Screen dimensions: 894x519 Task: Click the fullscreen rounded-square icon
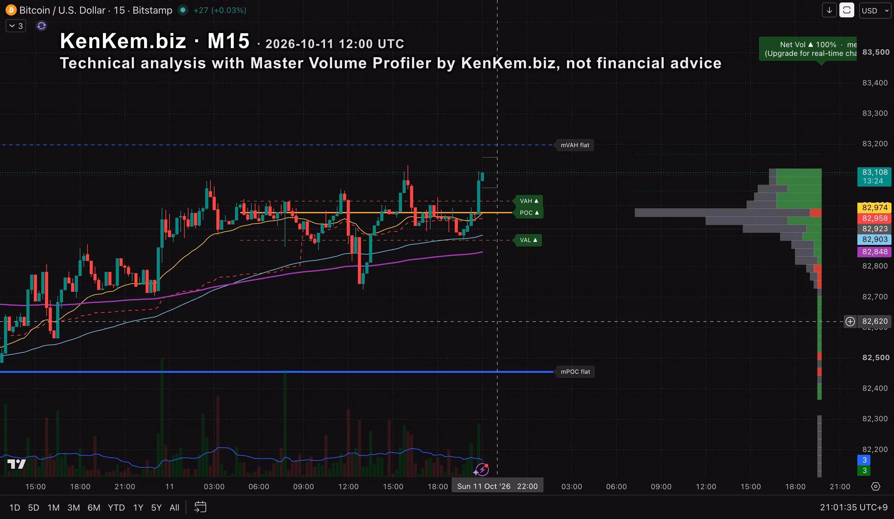click(847, 10)
